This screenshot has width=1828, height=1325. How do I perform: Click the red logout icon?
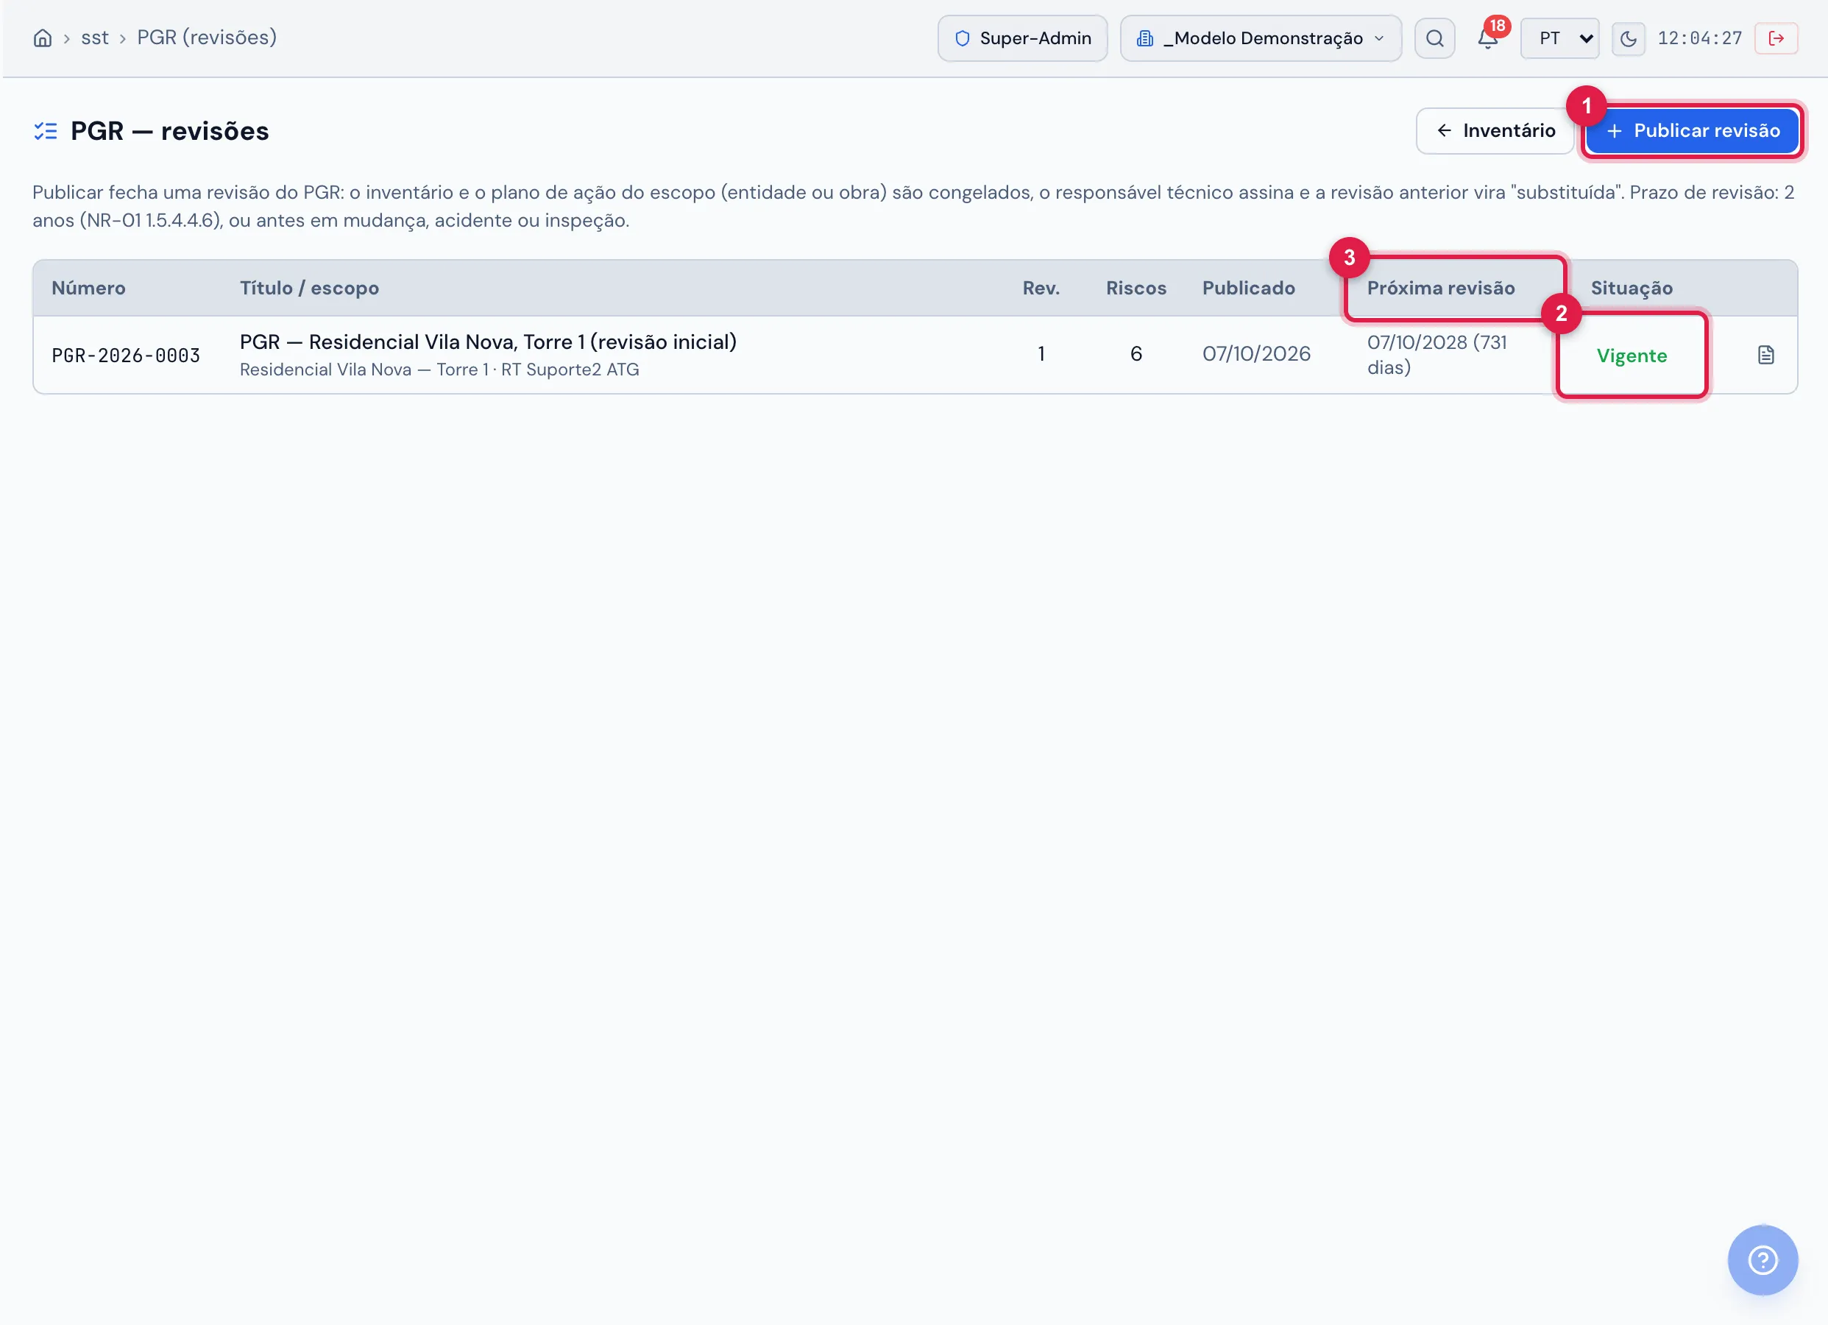point(1776,38)
